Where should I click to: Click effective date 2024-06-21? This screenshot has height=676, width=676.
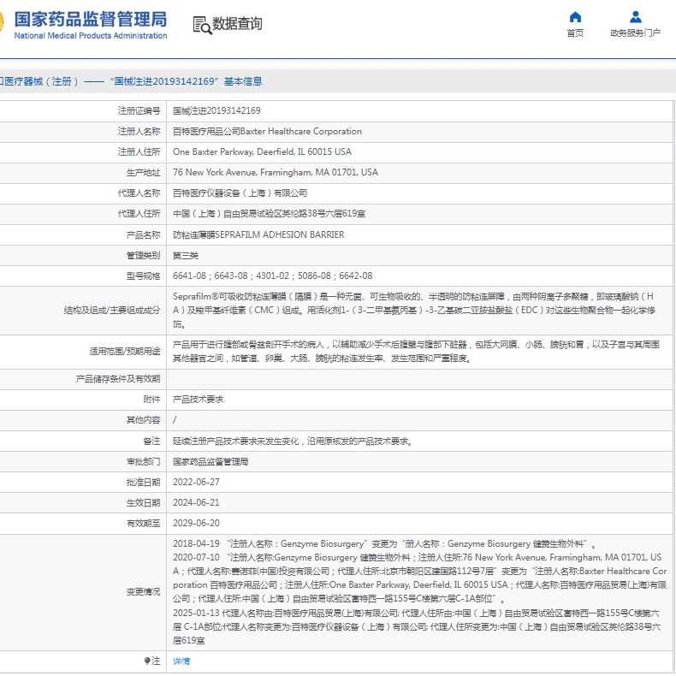[x=196, y=502]
